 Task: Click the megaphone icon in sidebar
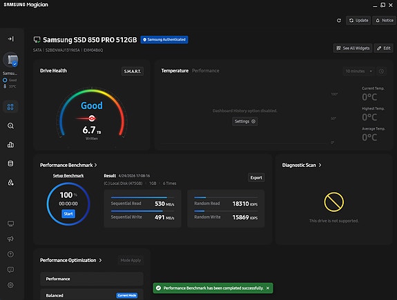pos(10,239)
